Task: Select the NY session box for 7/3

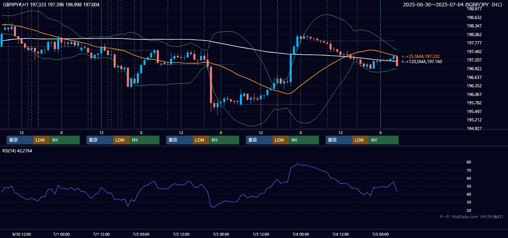Action: (304, 140)
